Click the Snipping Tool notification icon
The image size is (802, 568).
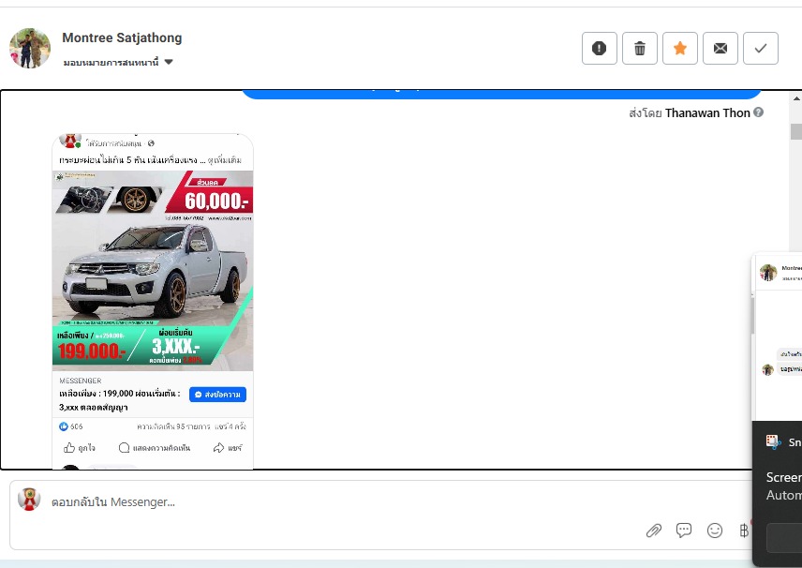tap(773, 441)
